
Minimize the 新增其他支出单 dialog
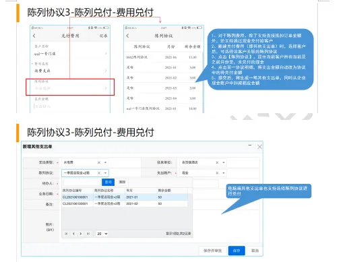click(250, 145)
